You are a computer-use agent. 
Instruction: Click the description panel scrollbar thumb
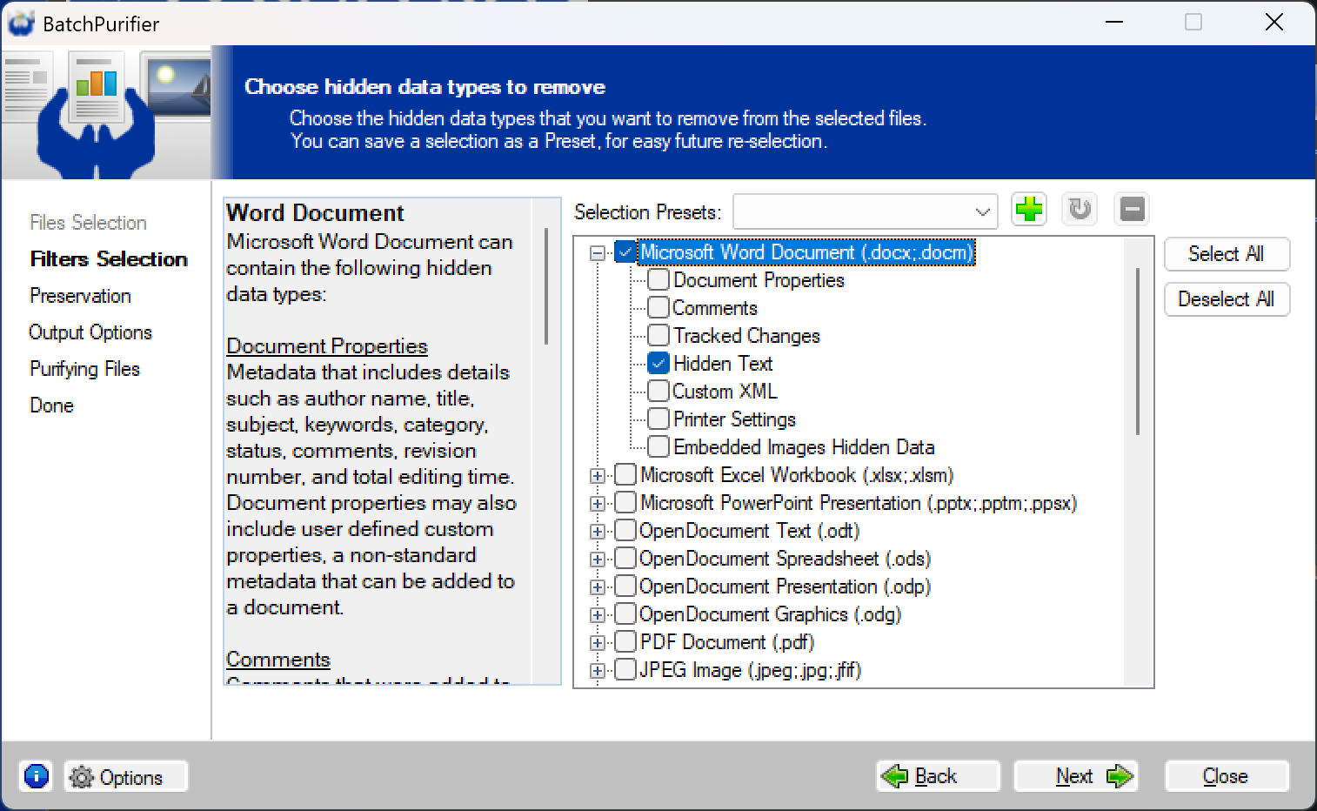pos(546,285)
